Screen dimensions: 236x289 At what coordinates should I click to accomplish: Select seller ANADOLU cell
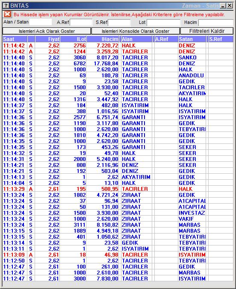click(192, 76)
